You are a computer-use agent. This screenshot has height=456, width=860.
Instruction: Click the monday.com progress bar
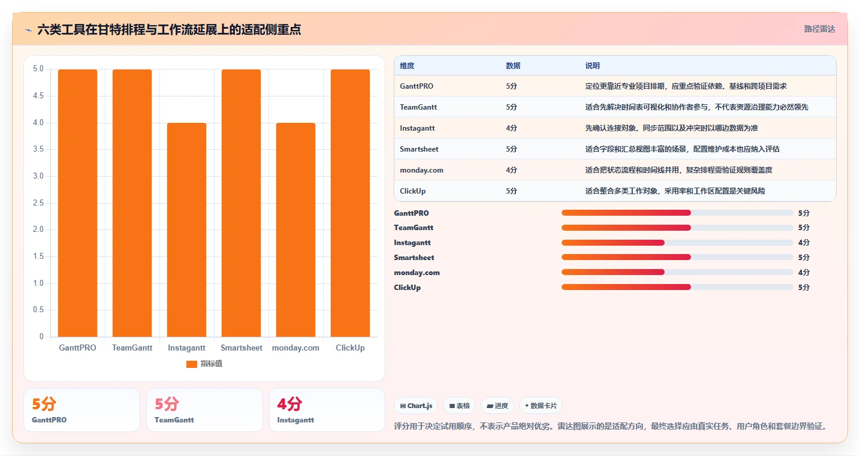677,272
